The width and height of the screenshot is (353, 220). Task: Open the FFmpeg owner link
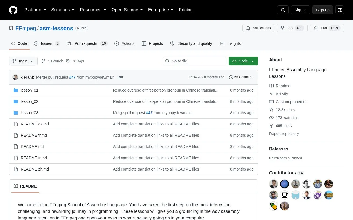(x=26, y=28)
